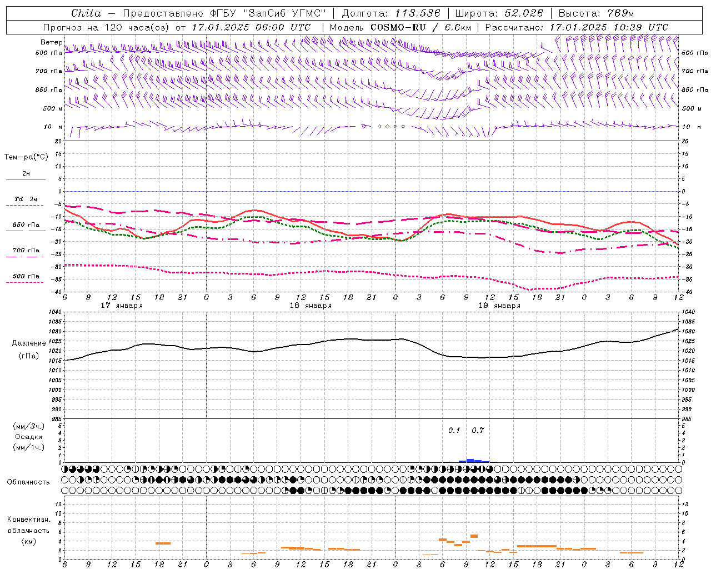Image resolution: width=711 pixels, height=569 pixels.
Task: Click the "Тем-ра(°C)" temperature panel label
Action: (x=26, y=157)
